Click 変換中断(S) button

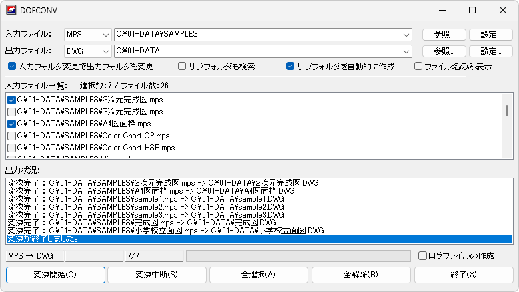pyautogui.click(x=157, y=275)
